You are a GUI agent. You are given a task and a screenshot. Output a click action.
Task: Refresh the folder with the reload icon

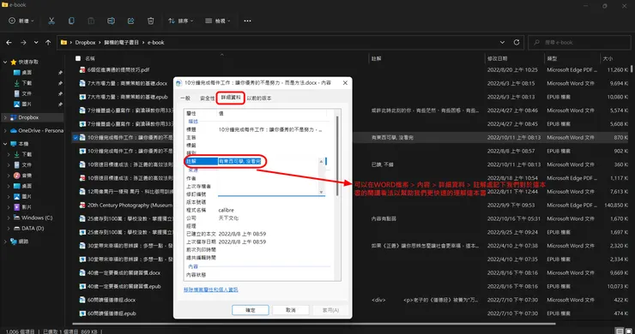(x=517, y=42)
